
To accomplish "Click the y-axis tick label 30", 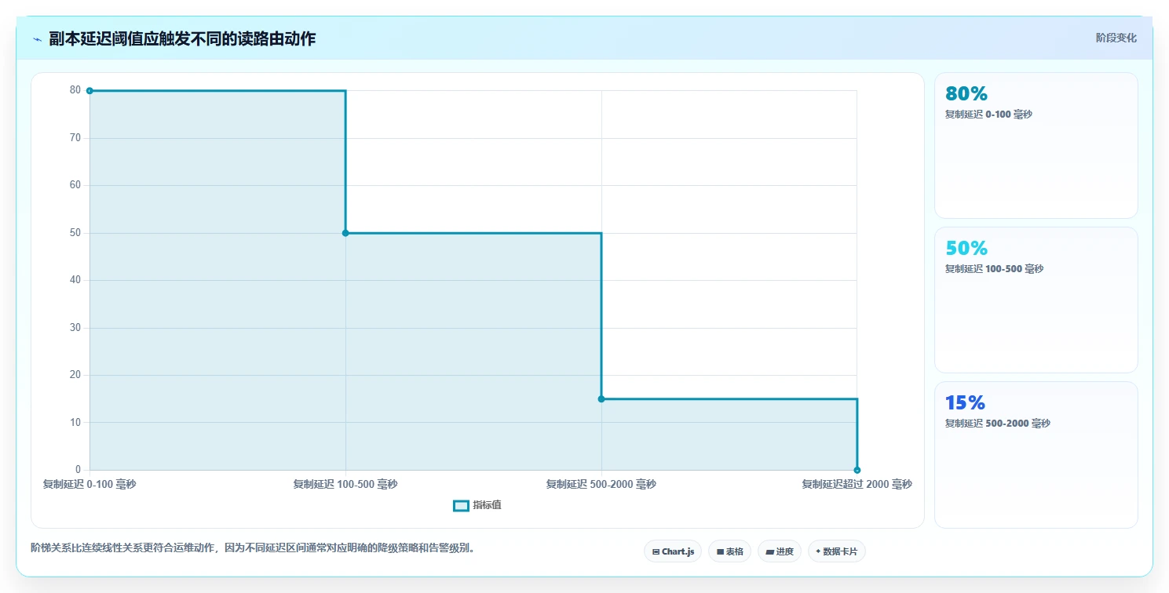I will [75, 328].
